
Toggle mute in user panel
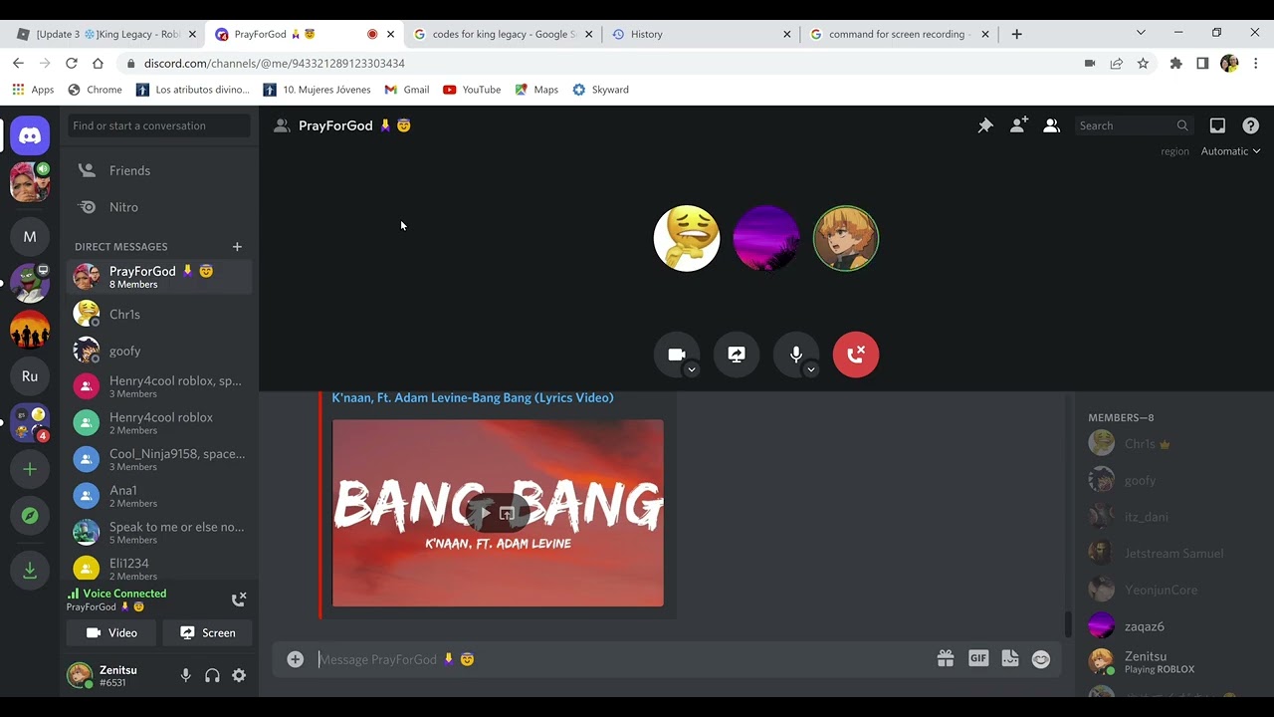[x=185, y=675]
